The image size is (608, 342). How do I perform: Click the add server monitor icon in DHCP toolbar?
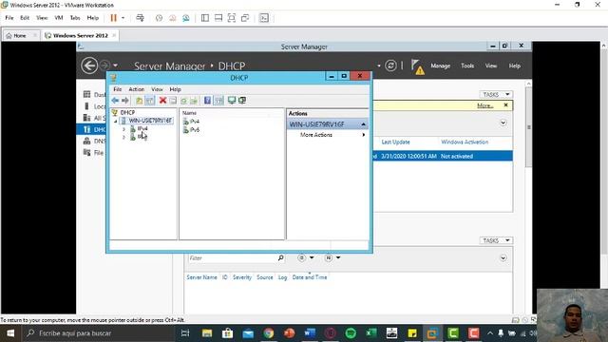(232, 101)
